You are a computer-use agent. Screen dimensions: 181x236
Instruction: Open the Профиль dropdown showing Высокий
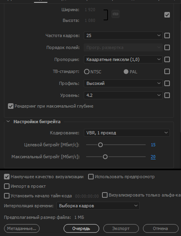[123, 83]
